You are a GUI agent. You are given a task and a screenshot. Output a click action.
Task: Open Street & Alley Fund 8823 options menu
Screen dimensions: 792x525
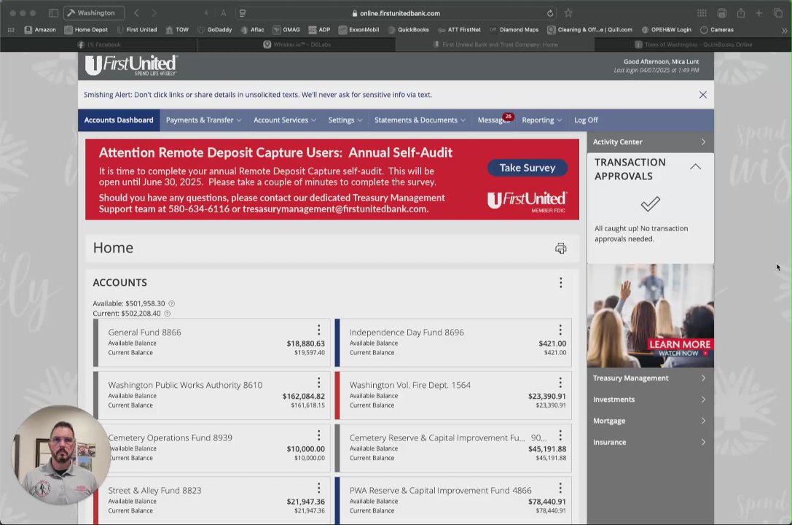tap(318, 488)
